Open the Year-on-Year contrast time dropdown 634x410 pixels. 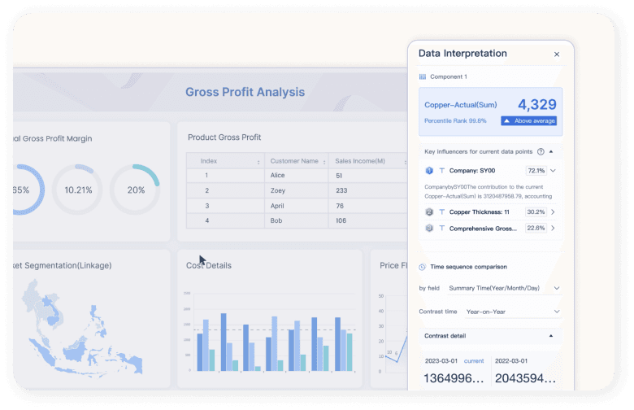(511, 312)
